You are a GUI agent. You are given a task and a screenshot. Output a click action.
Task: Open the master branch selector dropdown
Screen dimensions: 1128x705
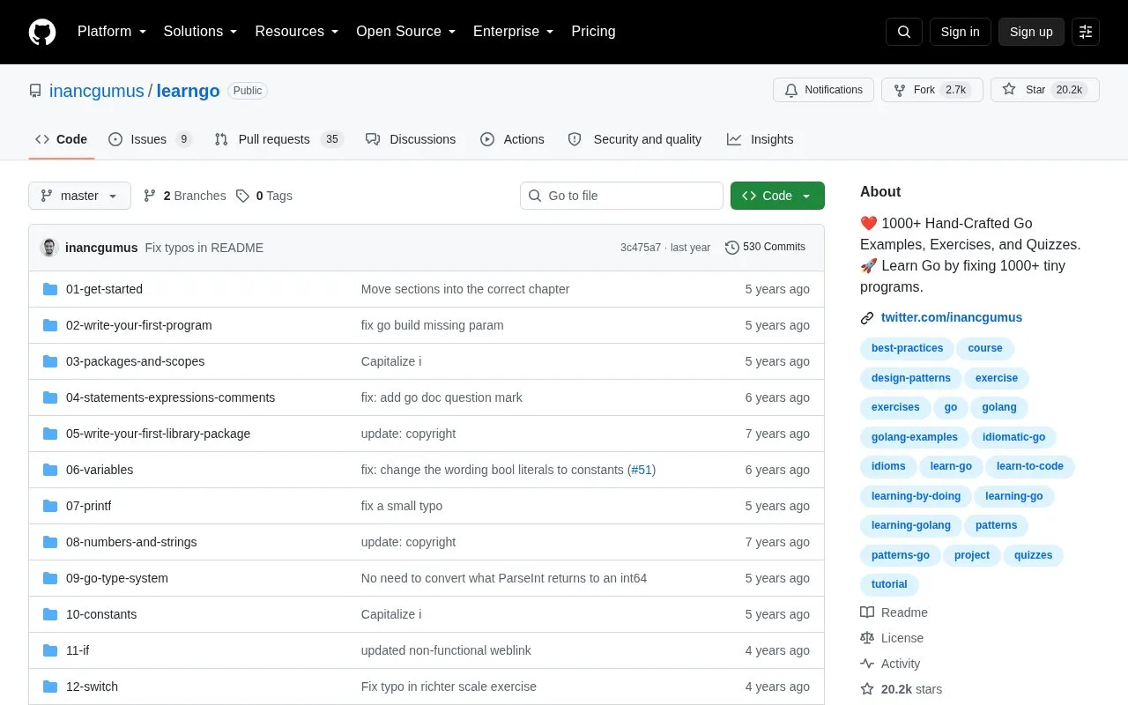(79, 196)
